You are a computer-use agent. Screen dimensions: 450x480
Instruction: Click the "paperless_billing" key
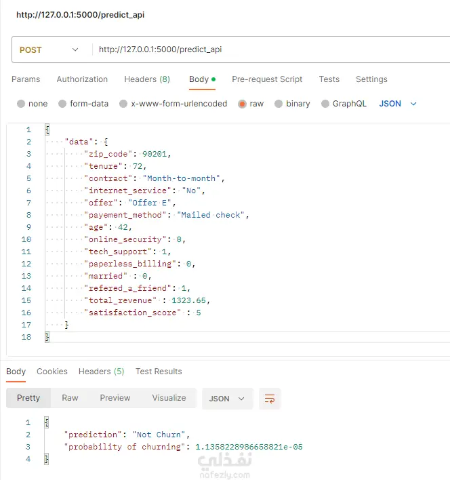tap(130, 264)
